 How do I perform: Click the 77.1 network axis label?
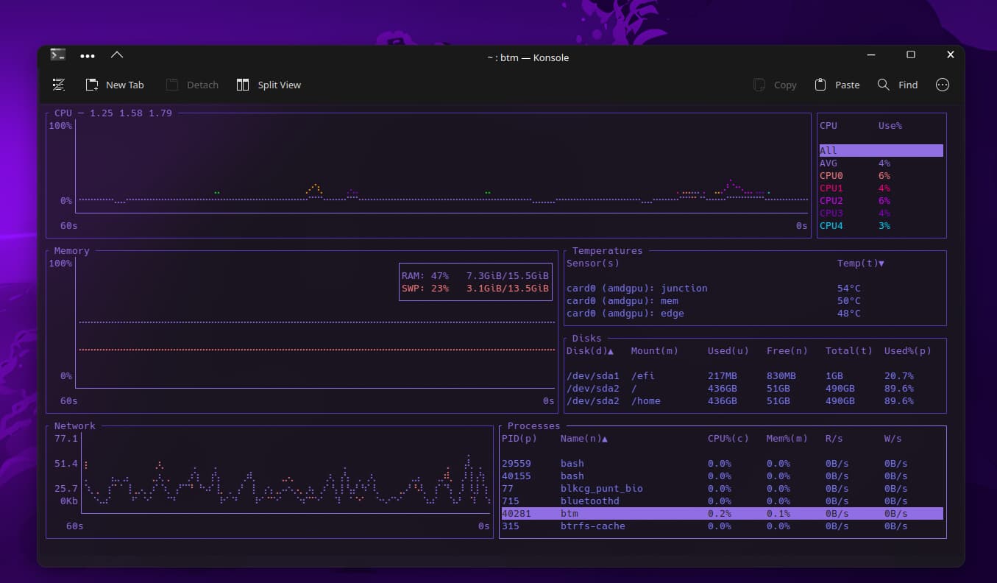(x=66, y=439)
